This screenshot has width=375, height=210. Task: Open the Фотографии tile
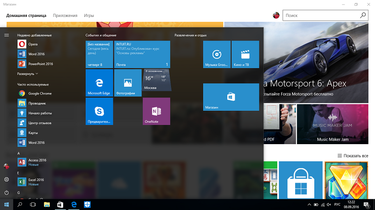[x=127, y=83]
